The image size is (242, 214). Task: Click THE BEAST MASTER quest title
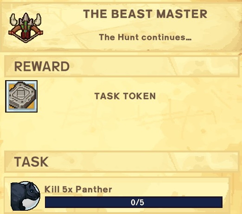145,14
